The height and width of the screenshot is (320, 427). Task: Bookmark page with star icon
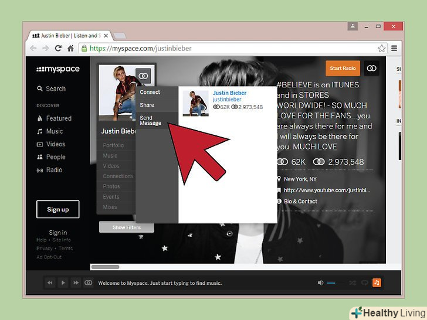coord(381,49)
